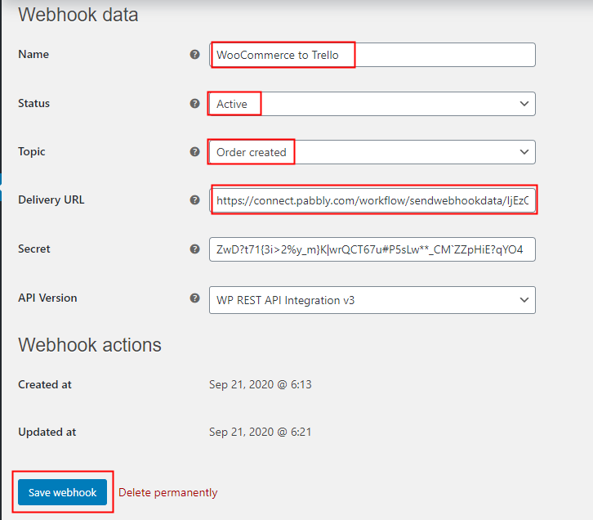Click the Delivery URL label
Viewport: 593px width, 520px height.
click(51, 199)
